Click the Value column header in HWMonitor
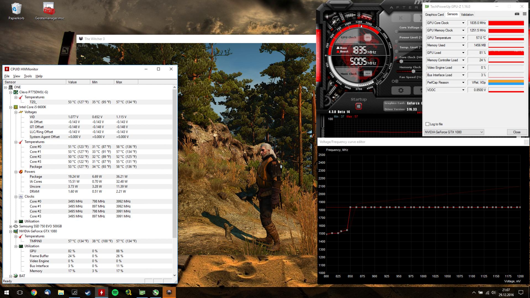This screenshot has width=530, height=298. [x=78, y=82]
